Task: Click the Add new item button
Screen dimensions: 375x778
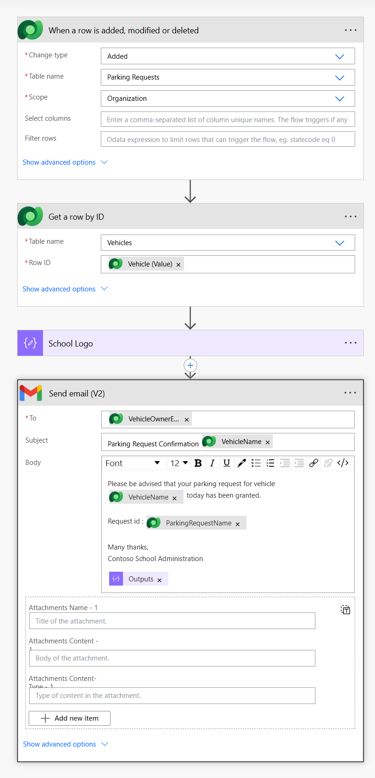Action: click(x=70, y=718)
